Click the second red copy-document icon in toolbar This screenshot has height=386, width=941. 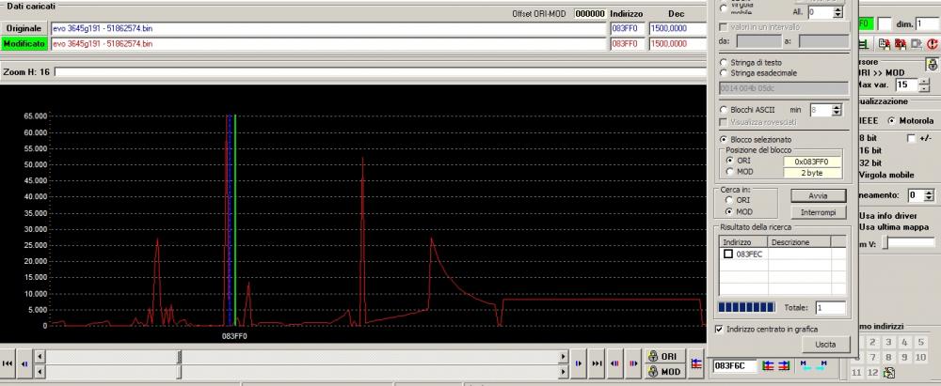click(x=901, y=44)
